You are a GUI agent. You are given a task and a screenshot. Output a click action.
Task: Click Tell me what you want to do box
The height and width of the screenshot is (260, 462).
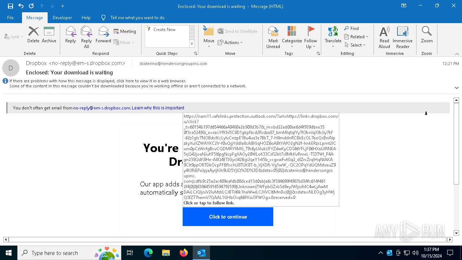(137, 17)
